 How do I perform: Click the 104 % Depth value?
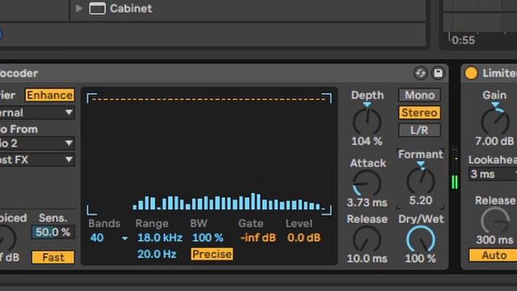(367, 141)
